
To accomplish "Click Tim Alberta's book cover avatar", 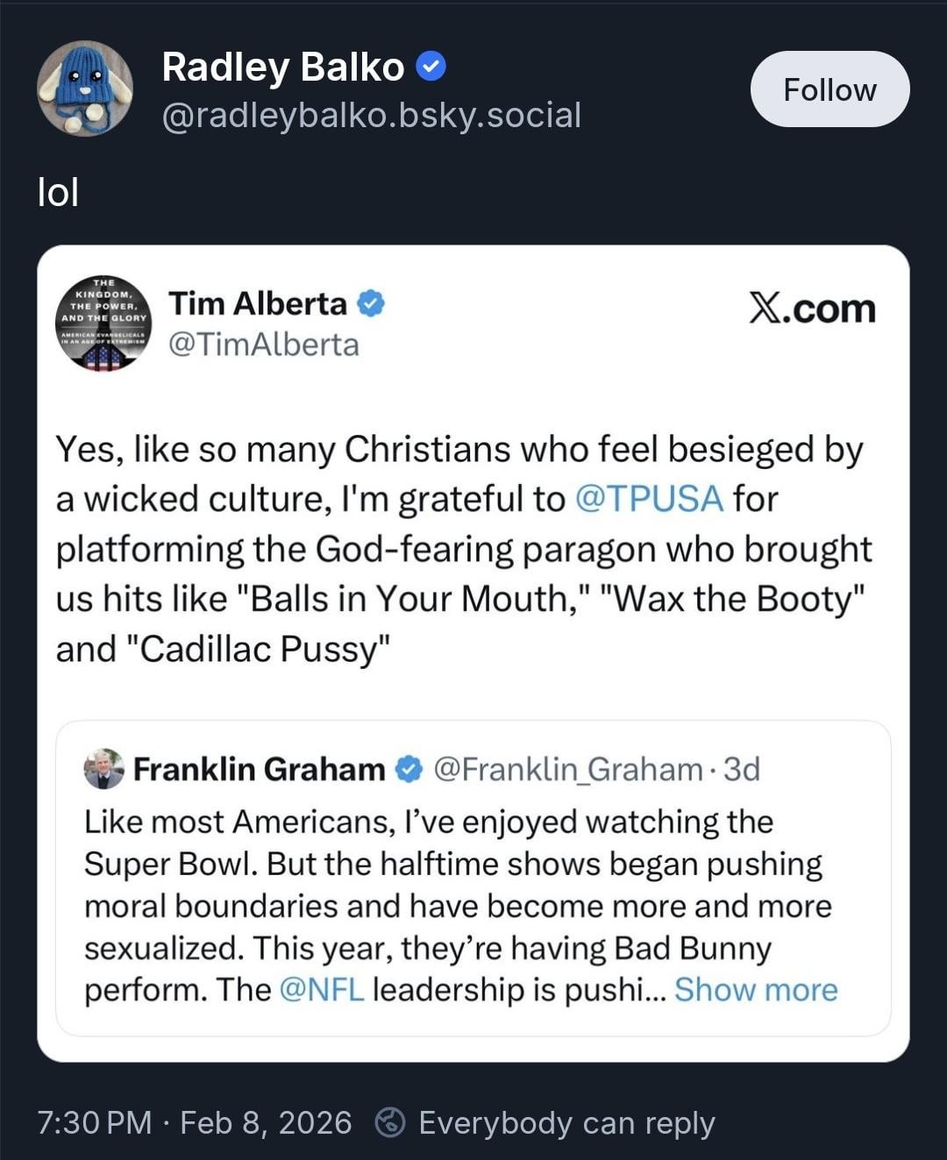I will click(103, 324).
